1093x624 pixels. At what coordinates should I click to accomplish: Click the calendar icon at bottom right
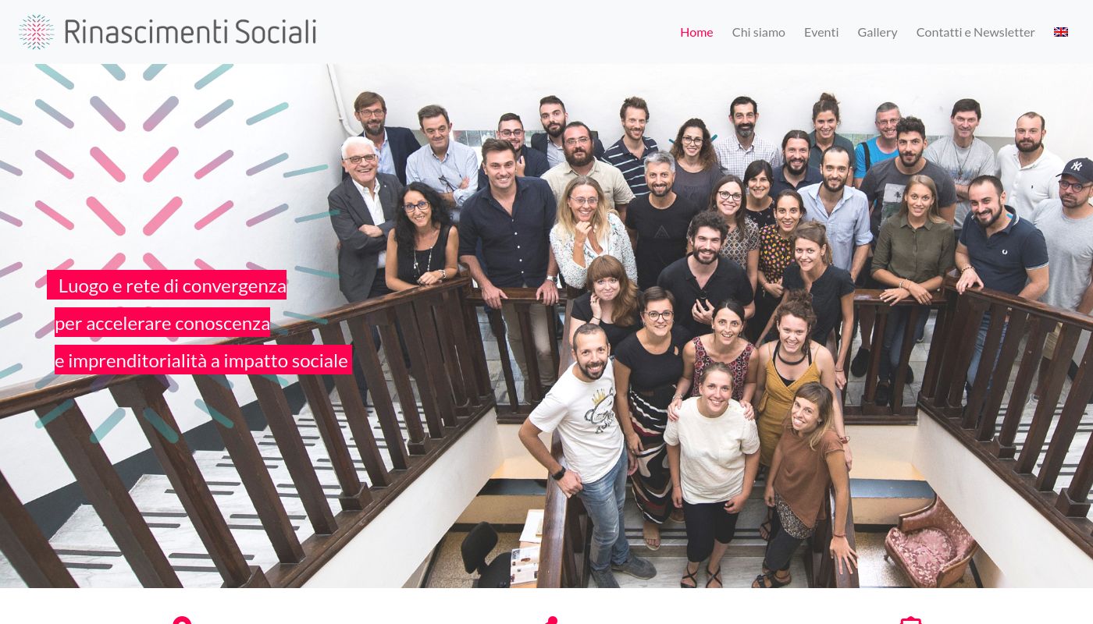pos(911,620)
